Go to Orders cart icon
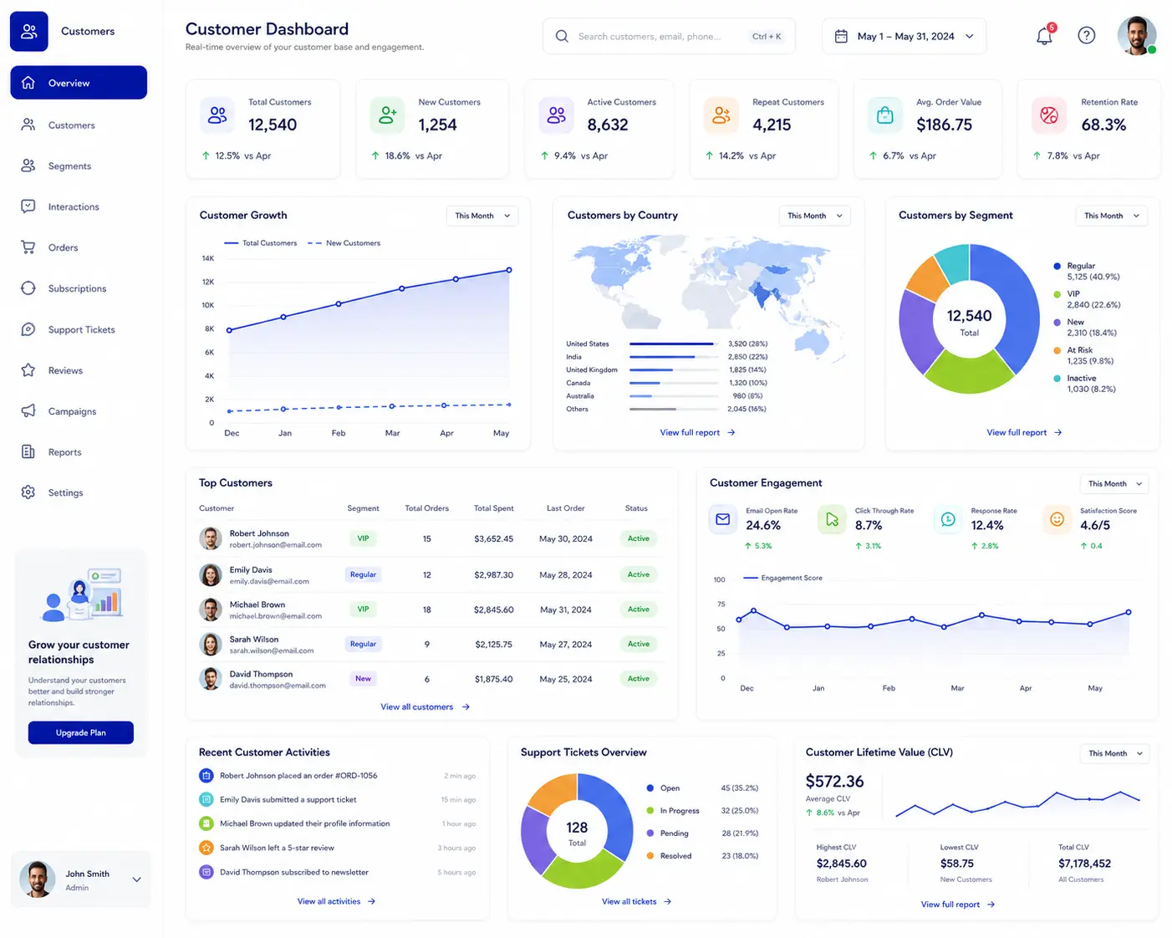1172x938 pixels. point(28,247)
